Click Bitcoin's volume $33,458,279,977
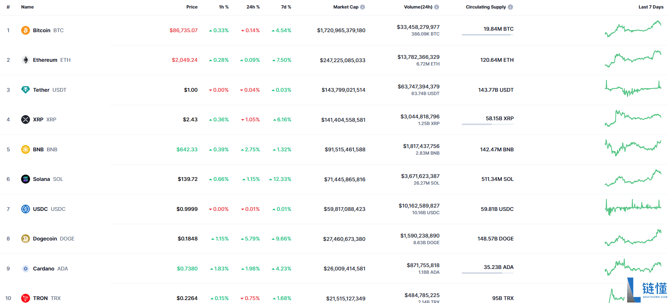The image size is (669, 303). pos(418,27)
